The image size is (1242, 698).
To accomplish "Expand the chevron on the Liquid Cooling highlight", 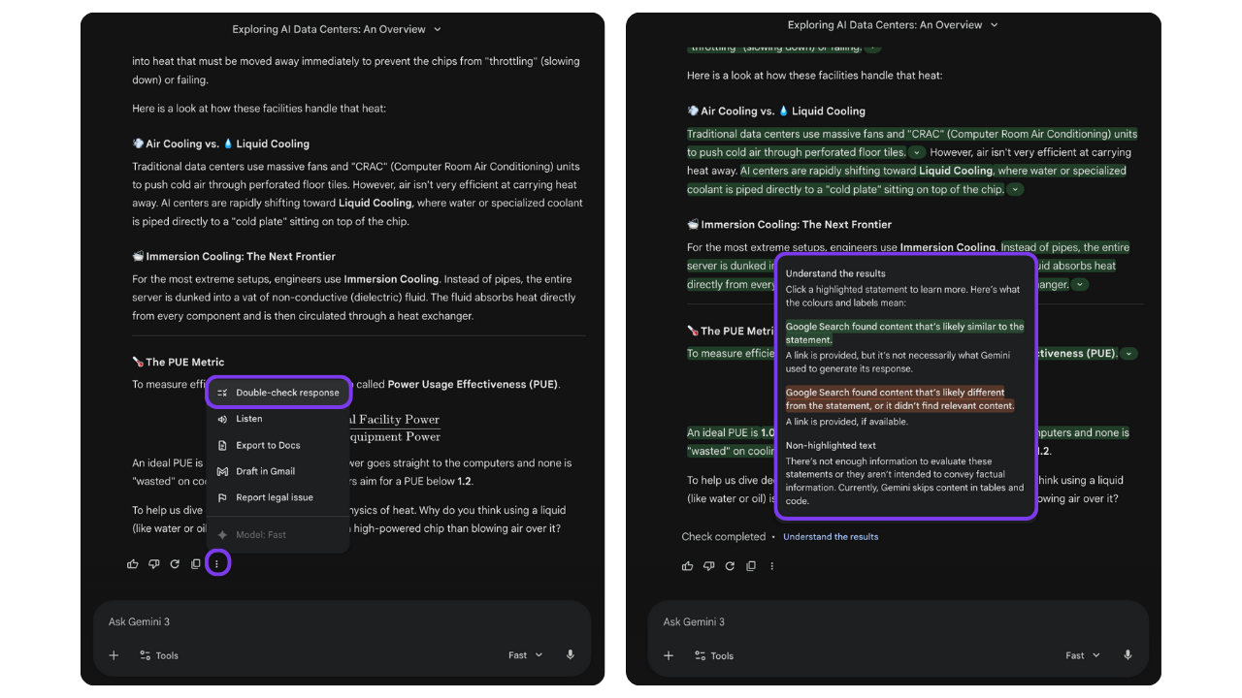I will tap(1015, 189).
